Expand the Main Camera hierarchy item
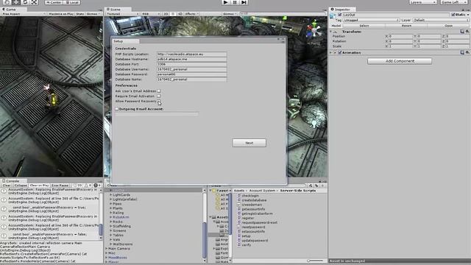 pos(107,249)
